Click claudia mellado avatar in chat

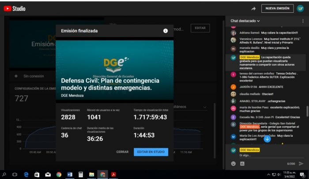tap(234, 94)
